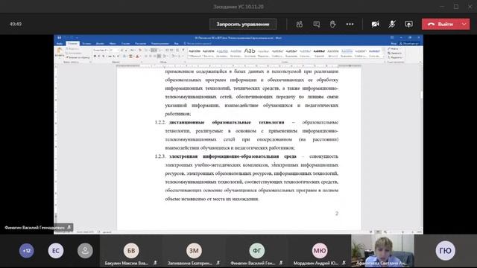Raise your hand in the meeting
Image resolution: width=477 pixels, height=268 pixels.
click(333, 24)
